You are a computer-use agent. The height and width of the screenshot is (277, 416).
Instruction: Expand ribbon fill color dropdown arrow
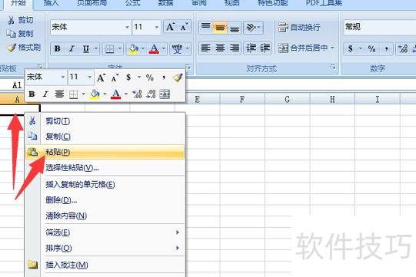coord(143,49)
